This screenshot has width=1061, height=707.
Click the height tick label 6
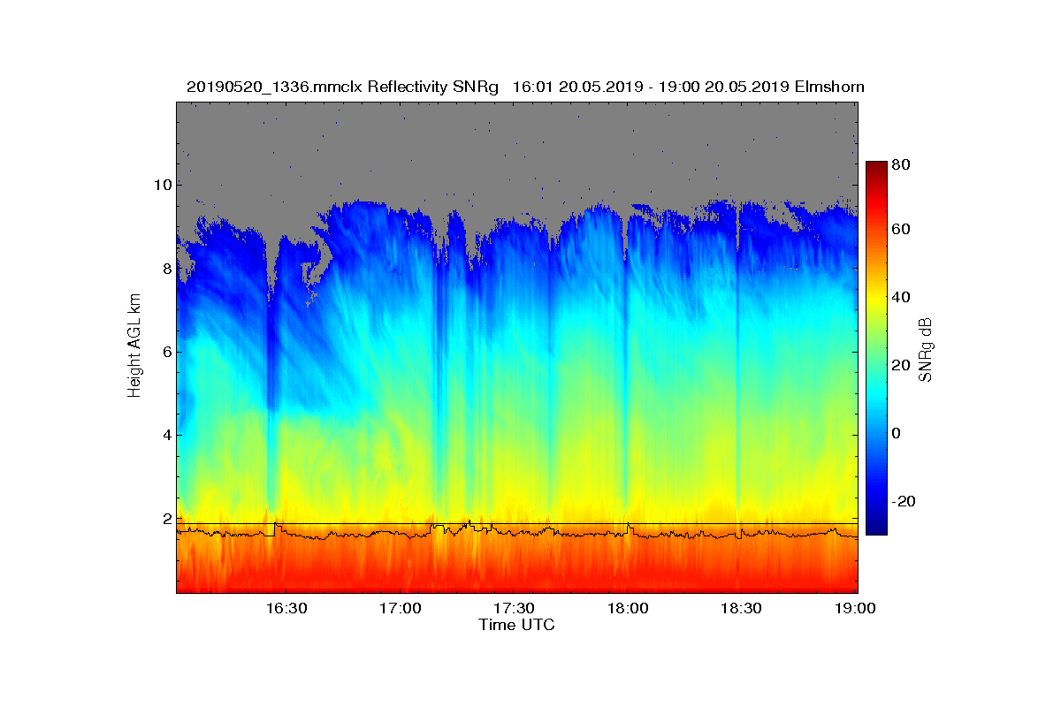click(x=165, y=352)
